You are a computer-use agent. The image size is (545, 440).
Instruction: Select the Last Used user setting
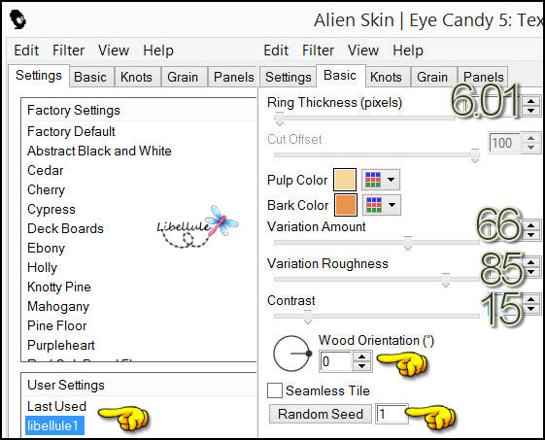(x=56, y=406)
